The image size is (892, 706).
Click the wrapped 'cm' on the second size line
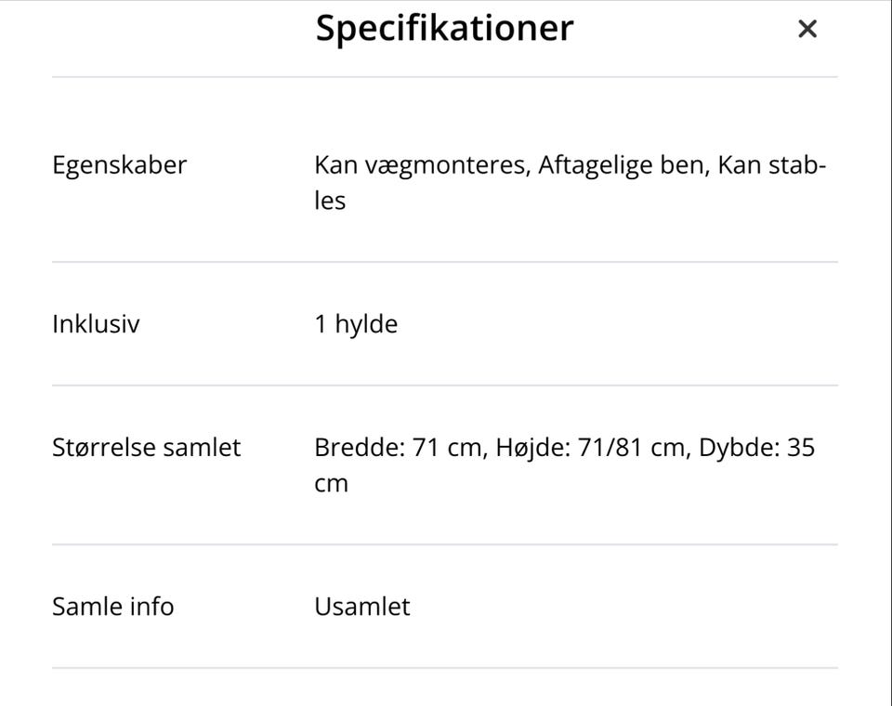click(x=331, y=484)
